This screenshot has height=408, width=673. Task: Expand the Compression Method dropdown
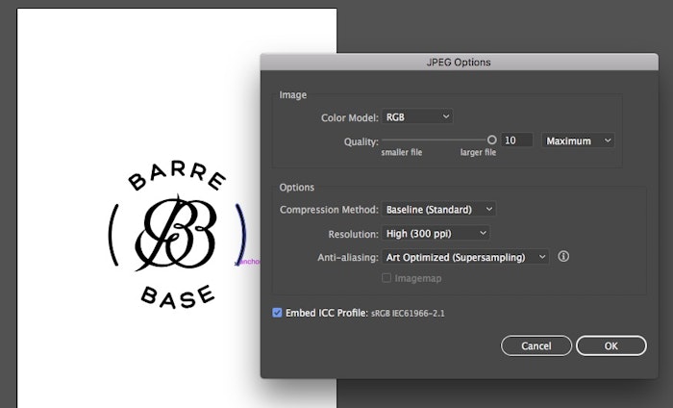click(438, 209)
